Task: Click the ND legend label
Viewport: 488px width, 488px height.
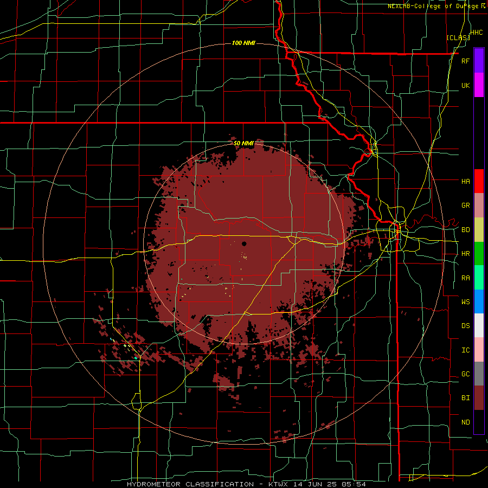Action: [x=465, y=422]
